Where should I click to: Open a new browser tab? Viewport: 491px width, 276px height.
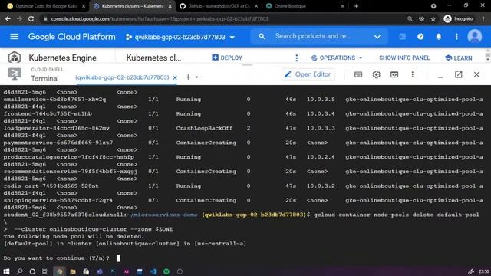(x=356, y=6)
